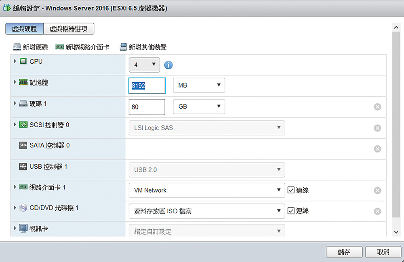Open the 資料存放區 ISO 檔案 dropdown
Screen dimensions: 404x262
pos(207,211)
